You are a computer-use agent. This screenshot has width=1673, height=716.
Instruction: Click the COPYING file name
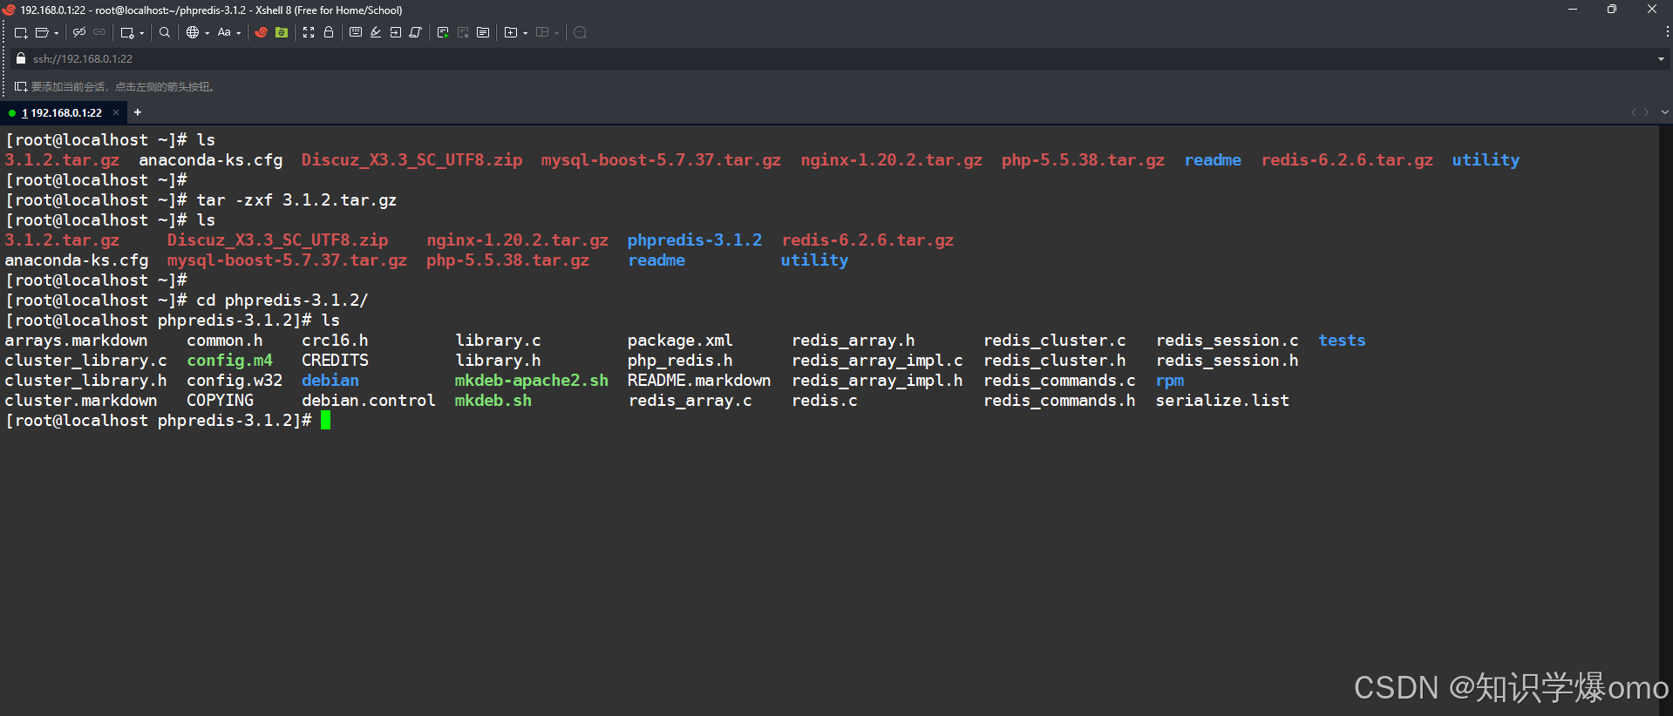click(220, 400)
